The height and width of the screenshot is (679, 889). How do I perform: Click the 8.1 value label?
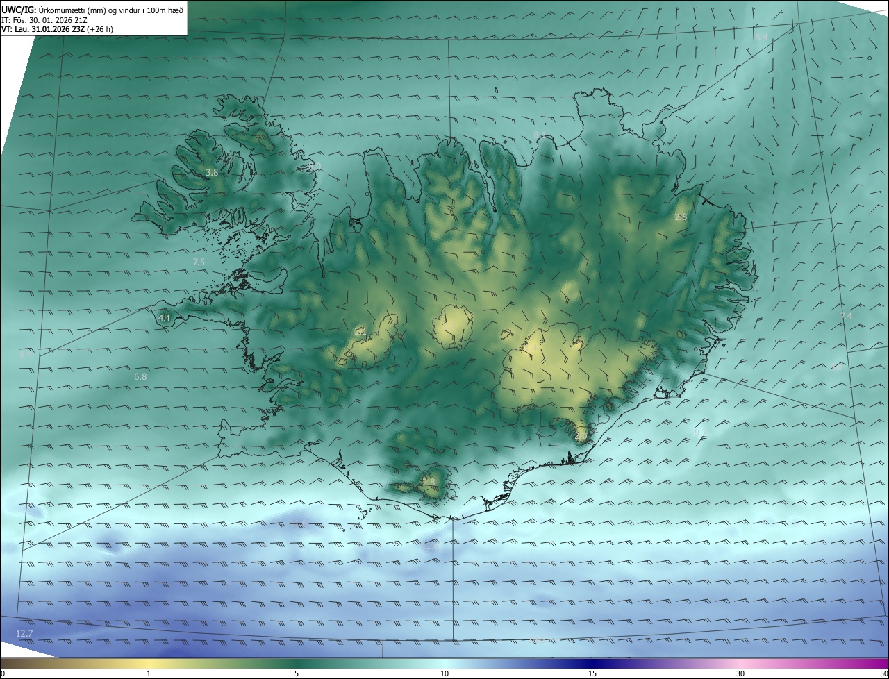(540, 134)
